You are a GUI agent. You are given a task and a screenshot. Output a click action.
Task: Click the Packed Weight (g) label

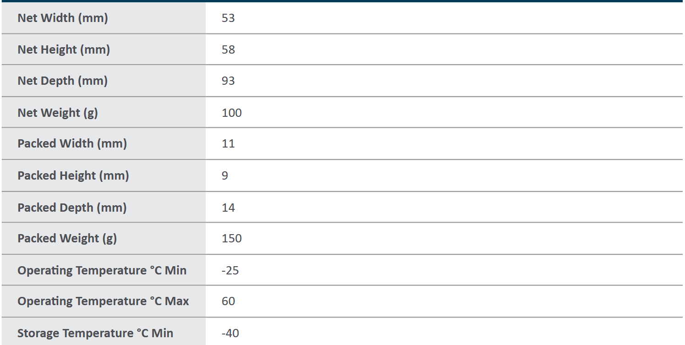click(x=67, y=238)
